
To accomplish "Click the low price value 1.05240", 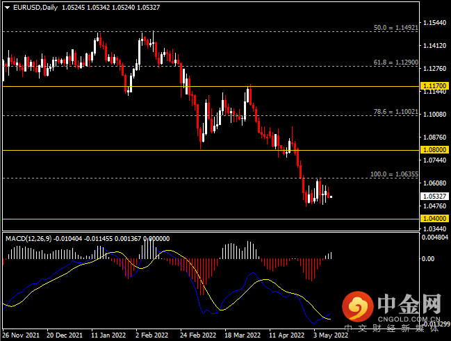I will (x=124, y=8).
